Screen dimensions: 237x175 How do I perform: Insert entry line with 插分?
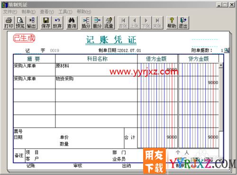pyautogui.click(x=86, y=23)
